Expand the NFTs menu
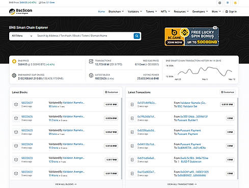The width and height of the screenshot is (249, 188). (x=165, y=12)
